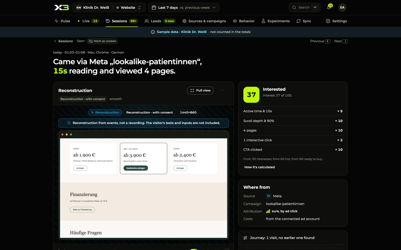Click 'from the connected ad account' costs text
Image resolution: width=401 pixels, height=250 pixels.
click(x=293, y=219)
